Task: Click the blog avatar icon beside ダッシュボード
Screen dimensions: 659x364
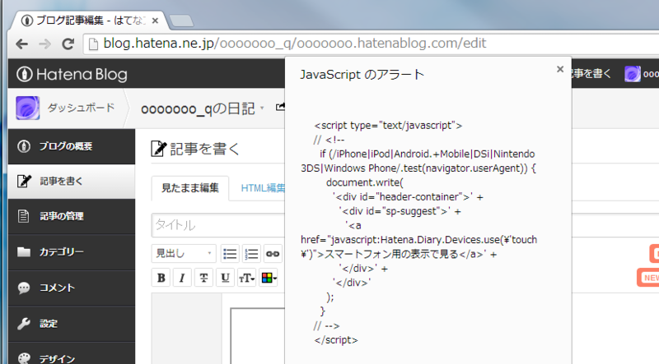Action: [x=28, y=108]
